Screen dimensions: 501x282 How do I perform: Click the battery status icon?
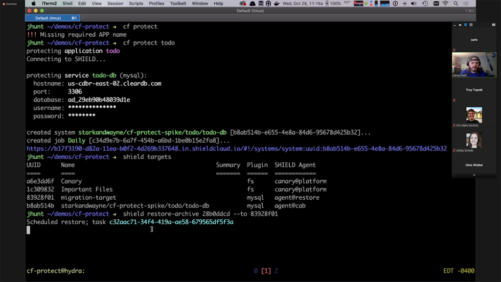click(x=327, y=3)
